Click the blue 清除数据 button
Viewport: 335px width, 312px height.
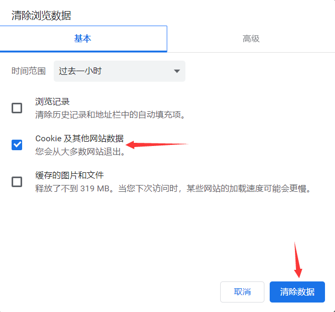(x=297, y=292)
